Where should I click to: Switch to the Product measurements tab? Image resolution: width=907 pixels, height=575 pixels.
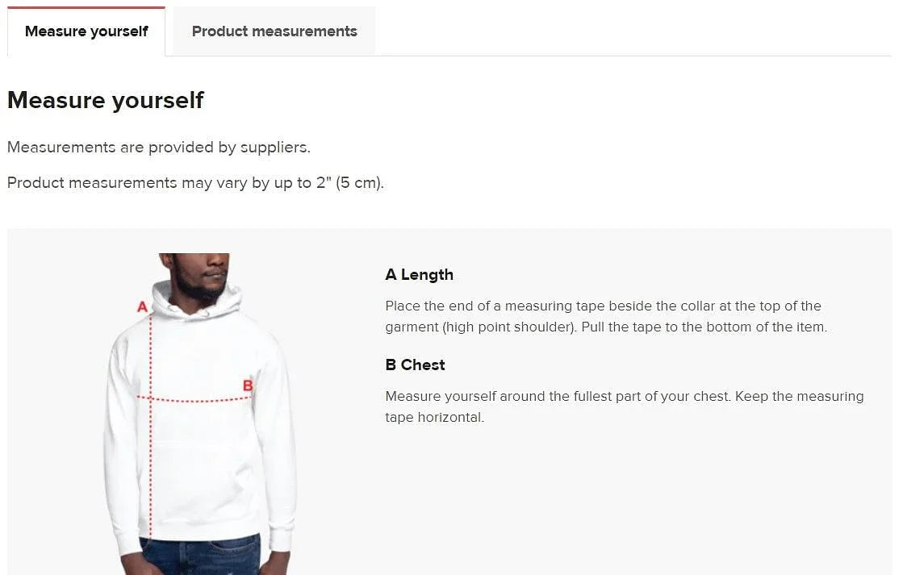(274, 31)
